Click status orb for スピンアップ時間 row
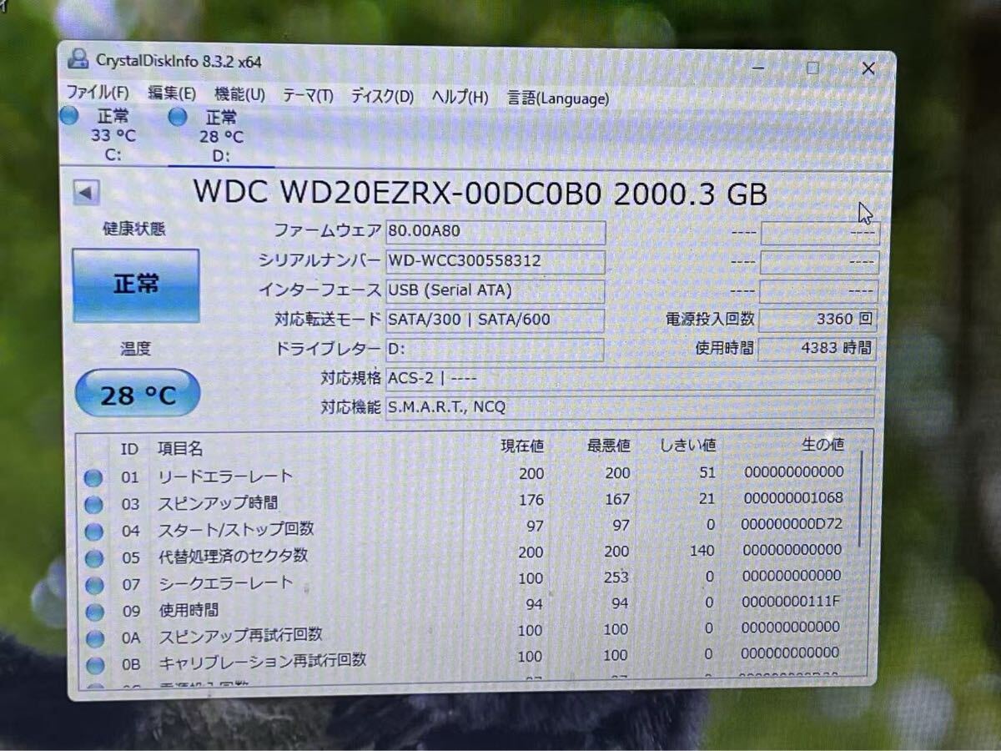Viewport: 1001px width, 751px height. pyautogui.click(x=93, y=505)
